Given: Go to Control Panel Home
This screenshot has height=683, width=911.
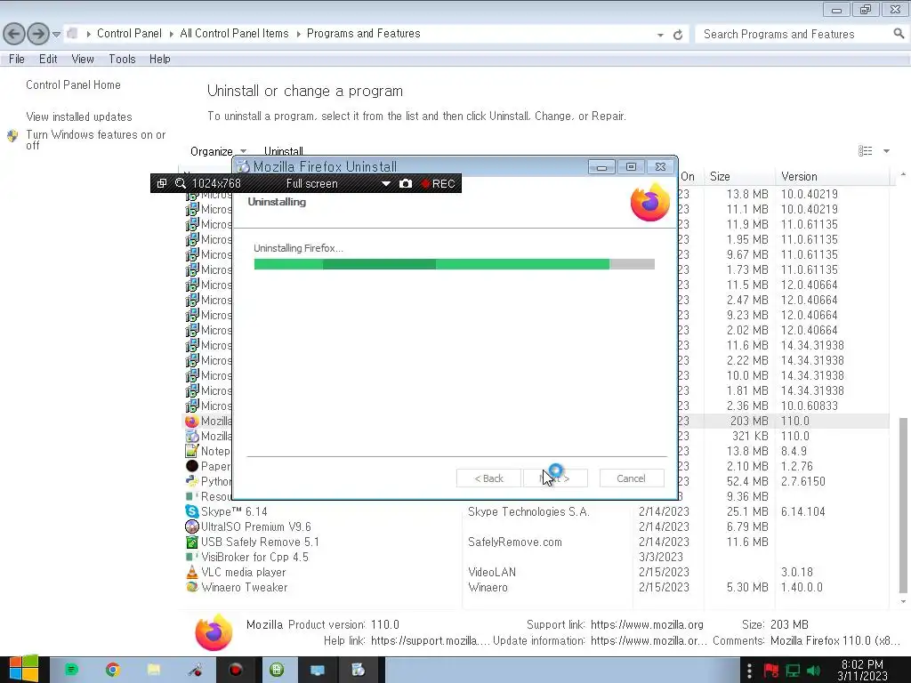Looking at the screenshot, I should click(73, 84).
